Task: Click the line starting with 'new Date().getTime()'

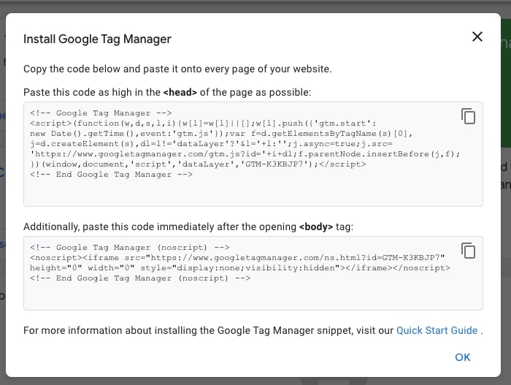Action: [221, 134]
